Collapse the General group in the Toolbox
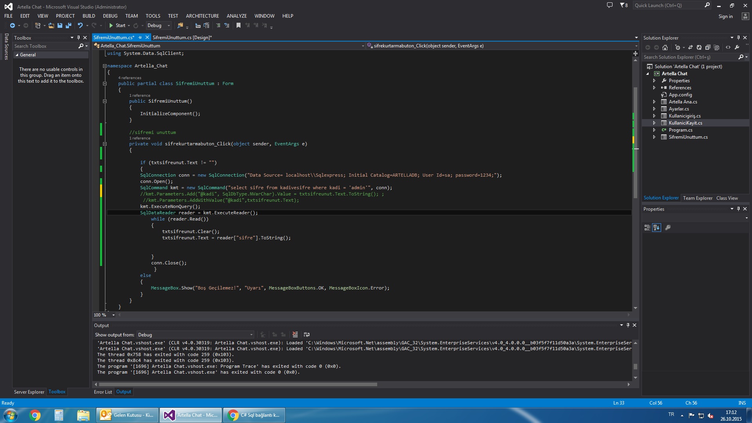 click(x=17, y=55)
